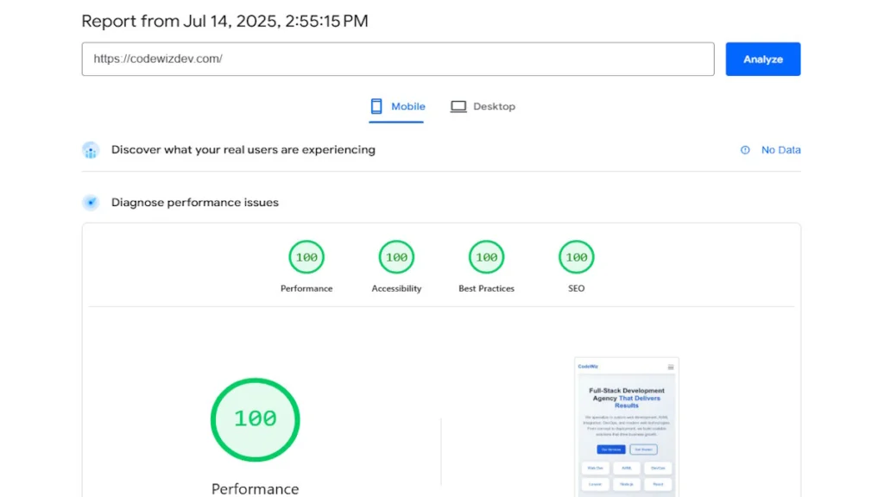Image resolution: width=884 pixels, height=497 pixels.
Task: Click the info icon beside No Data
Action: 745,150
